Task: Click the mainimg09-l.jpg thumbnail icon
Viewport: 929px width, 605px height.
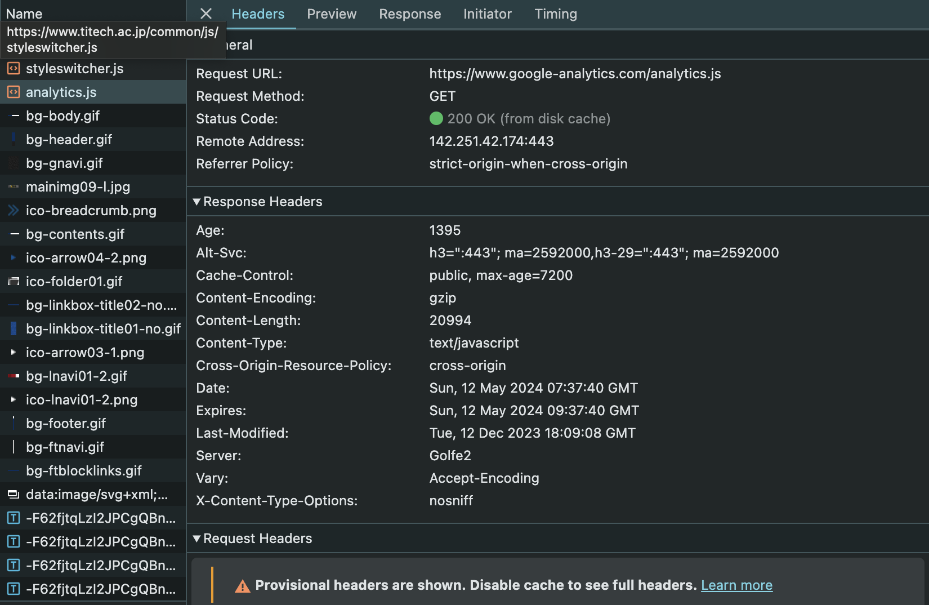Action: (14, 187)
